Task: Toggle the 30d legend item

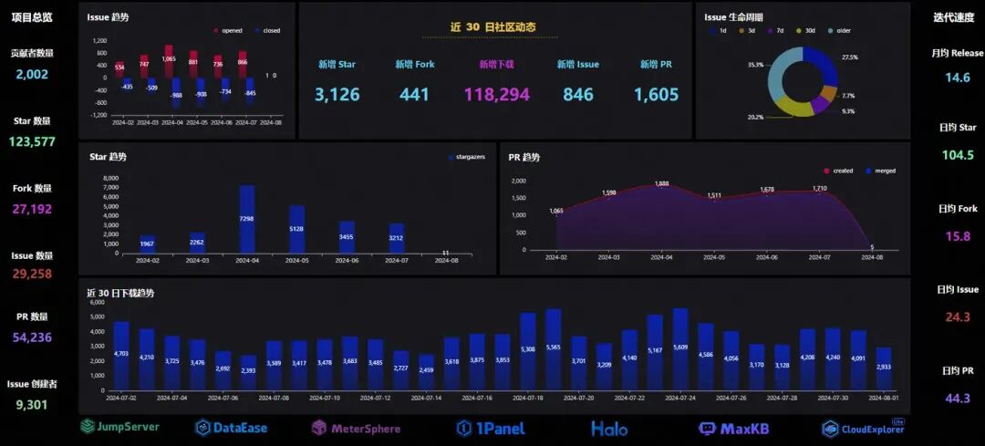Action: tap(804, 31)
